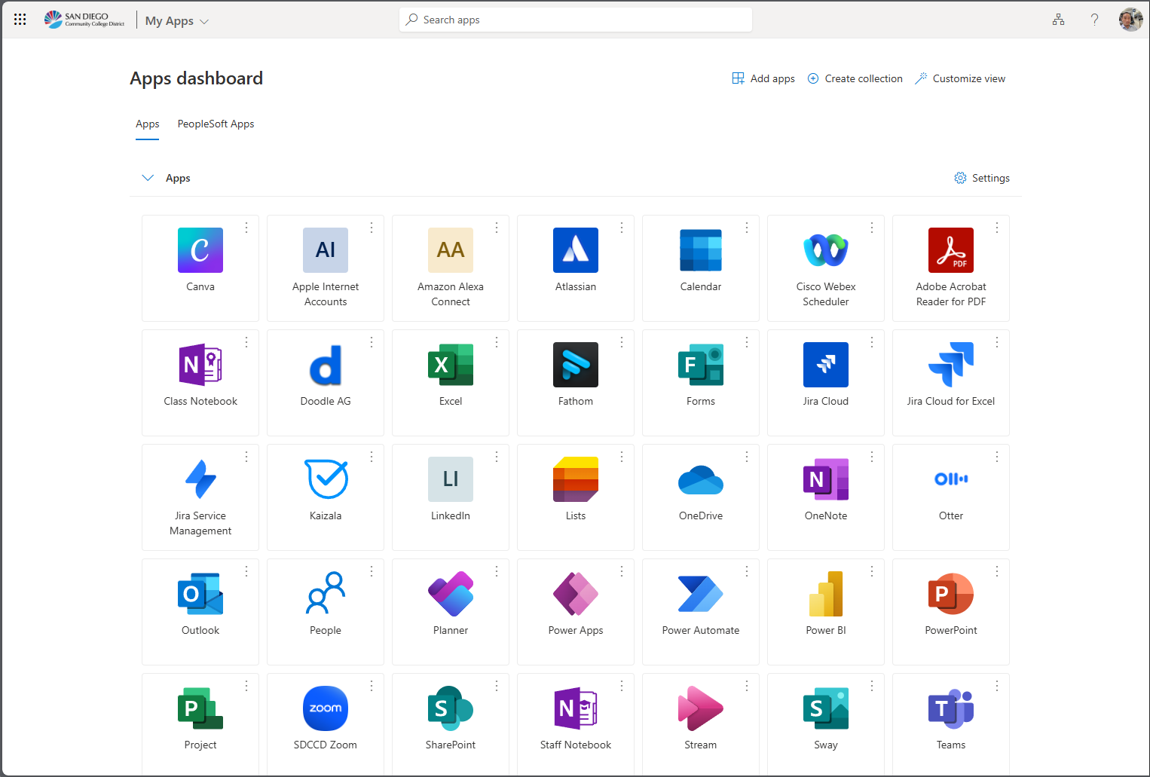Open Power BI app

pos(826,594)
